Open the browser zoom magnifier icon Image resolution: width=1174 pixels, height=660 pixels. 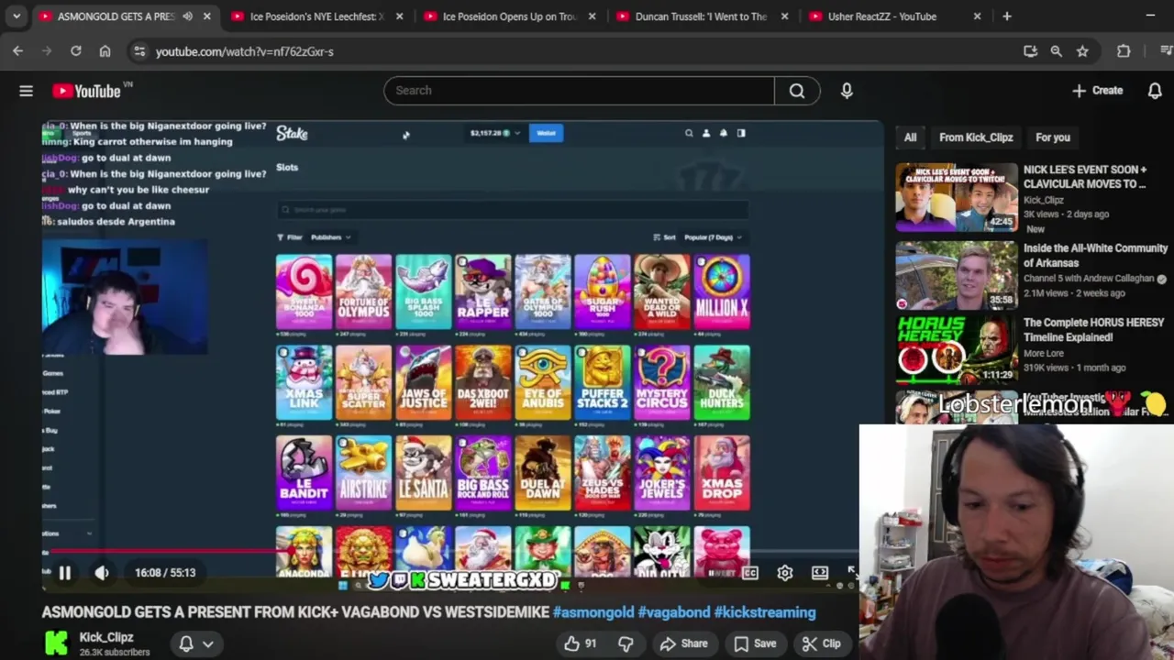(x=1057, y=51)
